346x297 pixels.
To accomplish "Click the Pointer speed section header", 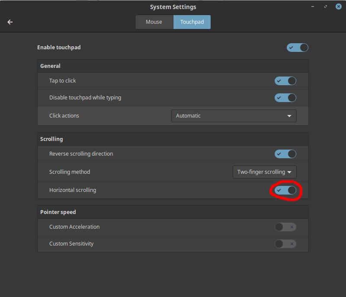I will click(x=173, y=212).
